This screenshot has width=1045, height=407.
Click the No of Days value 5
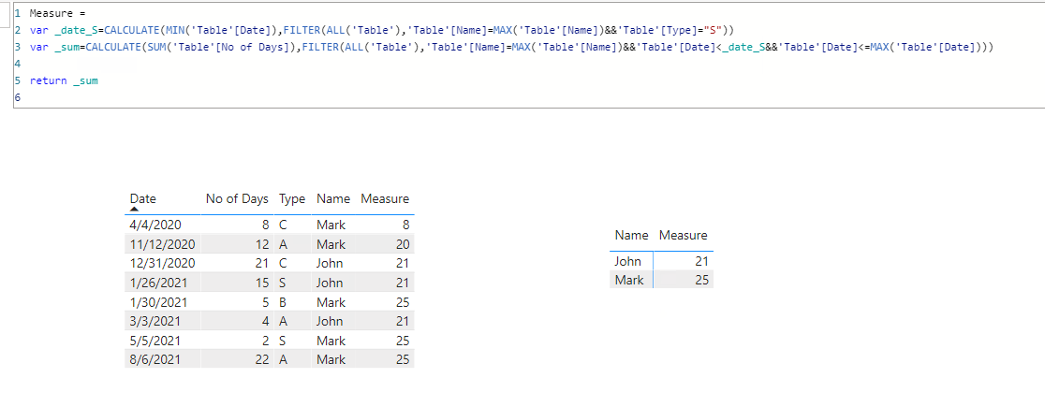[x=266, y=302]
